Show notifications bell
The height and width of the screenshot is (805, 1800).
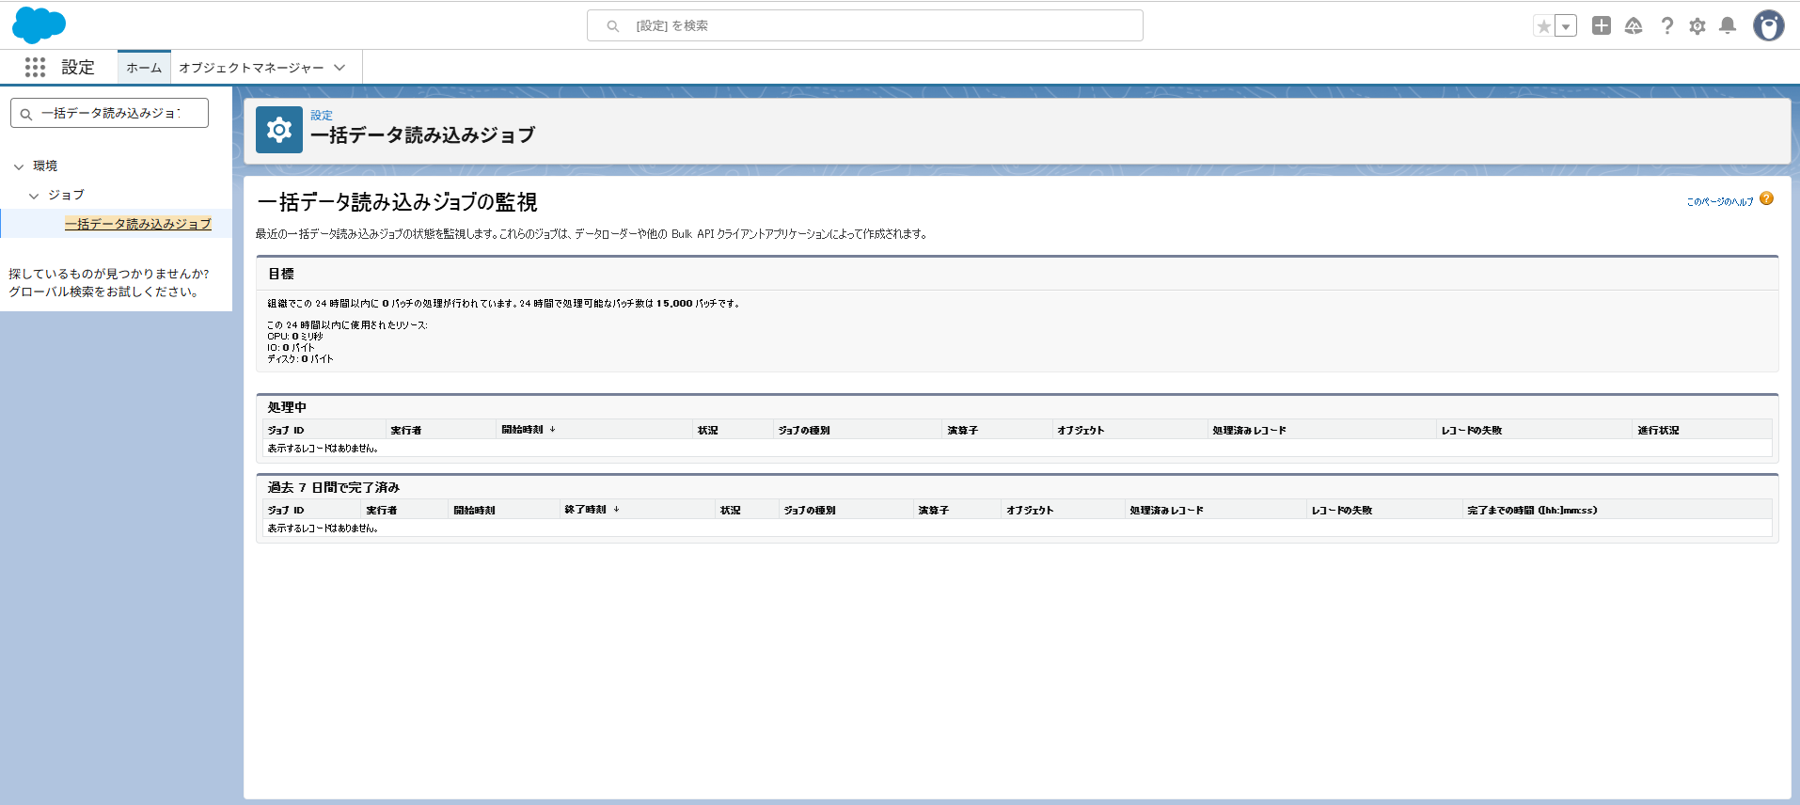tap(1728, 25)
